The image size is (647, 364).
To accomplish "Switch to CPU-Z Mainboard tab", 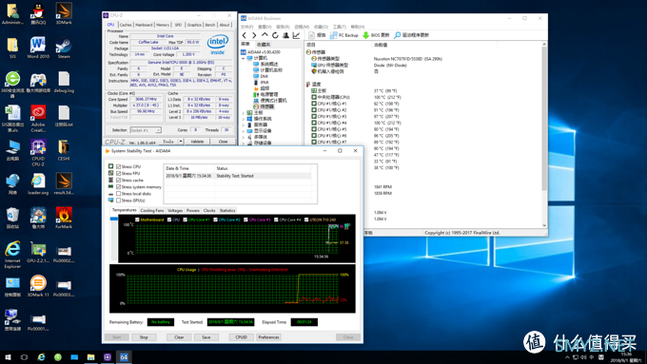I will [144, 25].
